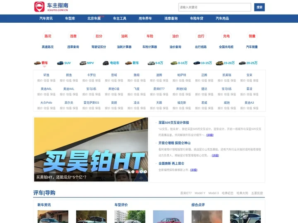Go to carousel slide 2 indicator
Viewport: 298px width, 223px height.
tap(137, 172)
